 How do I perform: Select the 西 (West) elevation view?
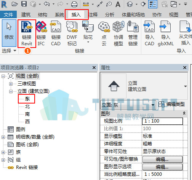point(27,121)
